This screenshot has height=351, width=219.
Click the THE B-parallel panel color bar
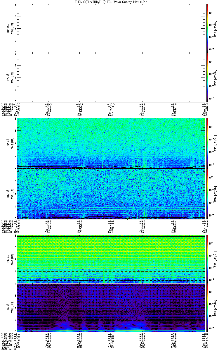click(x=207, y=308)
